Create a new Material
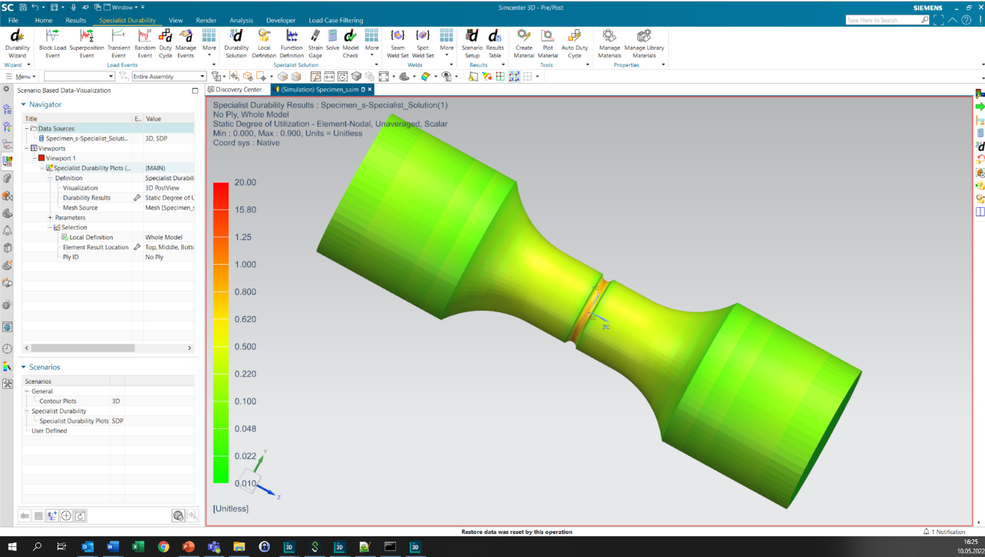The image size is (985, 557). (x=523, y=44)
